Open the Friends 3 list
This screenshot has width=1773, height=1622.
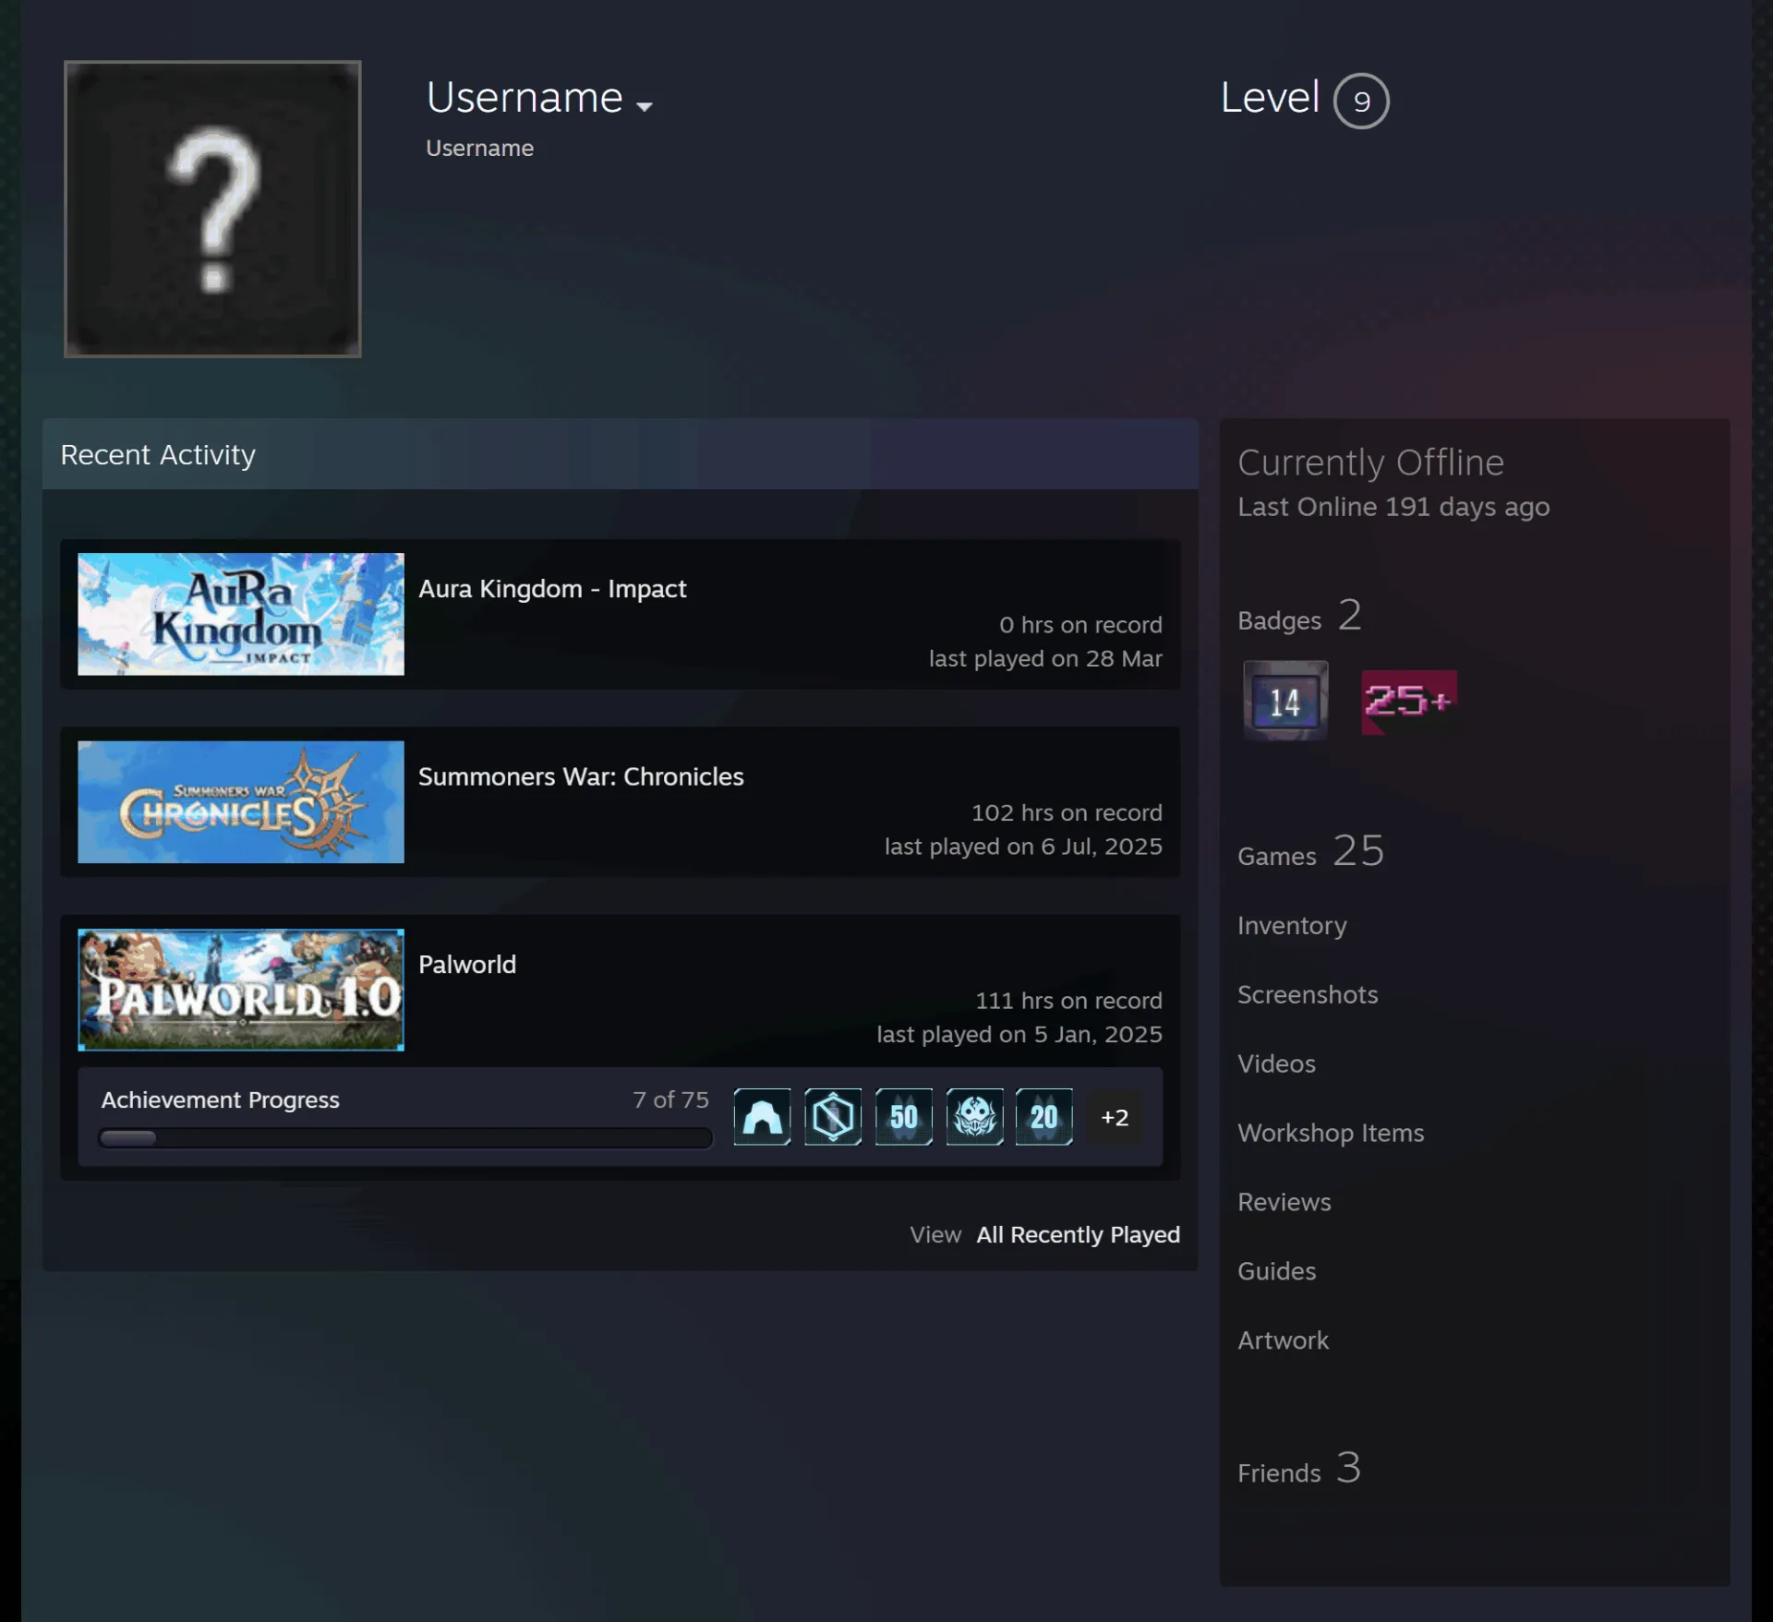click(x=1299, y=1469)
